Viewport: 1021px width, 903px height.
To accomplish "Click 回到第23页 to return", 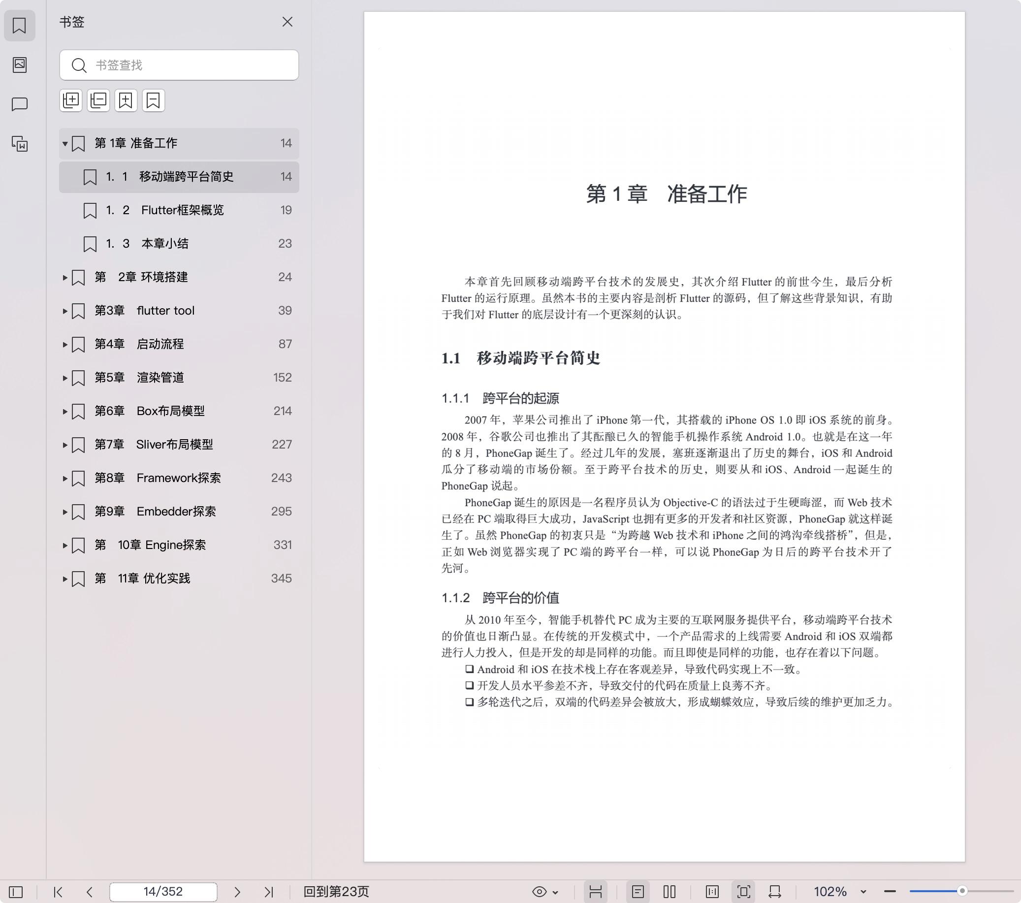I will (x=336, y=892).
